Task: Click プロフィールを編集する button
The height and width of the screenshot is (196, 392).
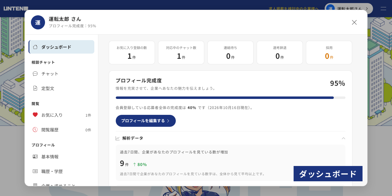Action: 146,121
